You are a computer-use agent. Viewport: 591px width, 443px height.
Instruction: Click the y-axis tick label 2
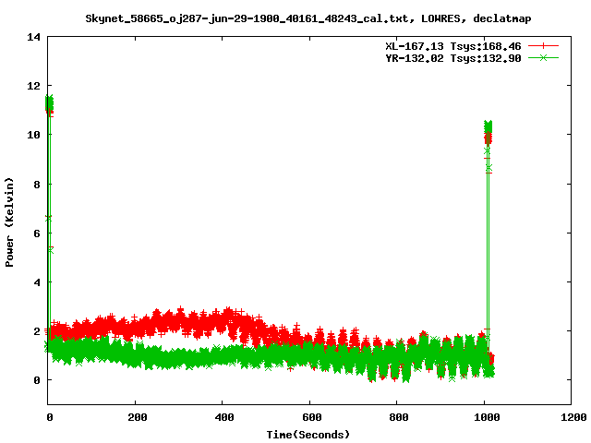tap(37, 331)
